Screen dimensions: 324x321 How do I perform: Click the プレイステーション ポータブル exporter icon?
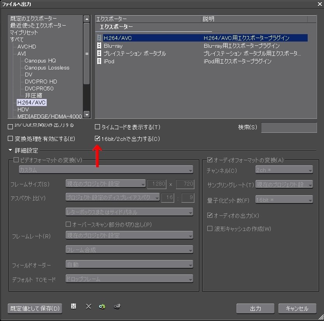coord(99,54)
